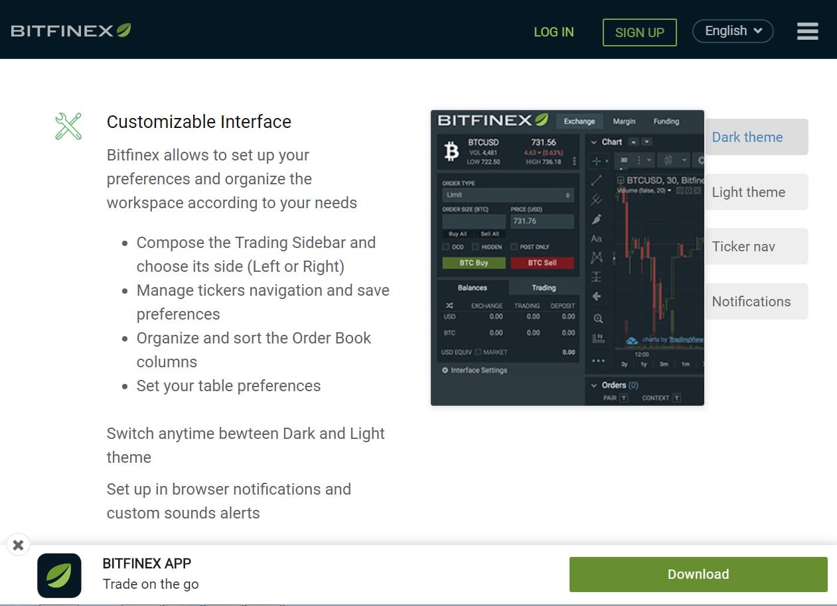Dismiss the Bitfinex App download banner
Screen dimensions: 837x606
click(x=18, y=545)
